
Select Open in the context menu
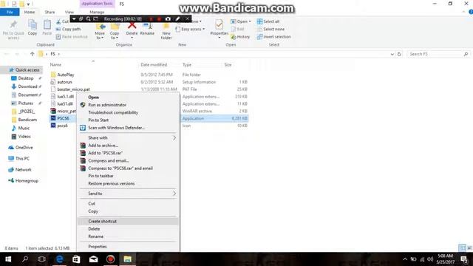click(x=129, y=98)
